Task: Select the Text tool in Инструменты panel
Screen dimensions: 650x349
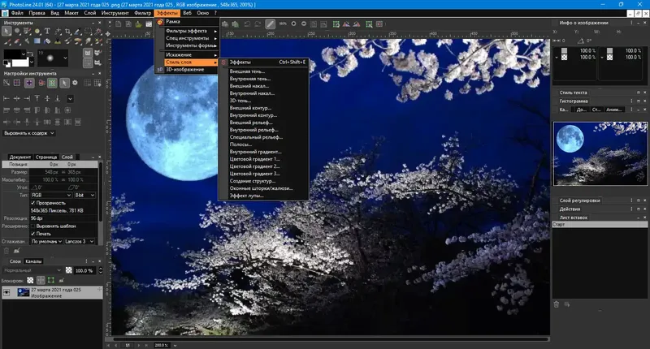Action: click(x=47, y=31)
